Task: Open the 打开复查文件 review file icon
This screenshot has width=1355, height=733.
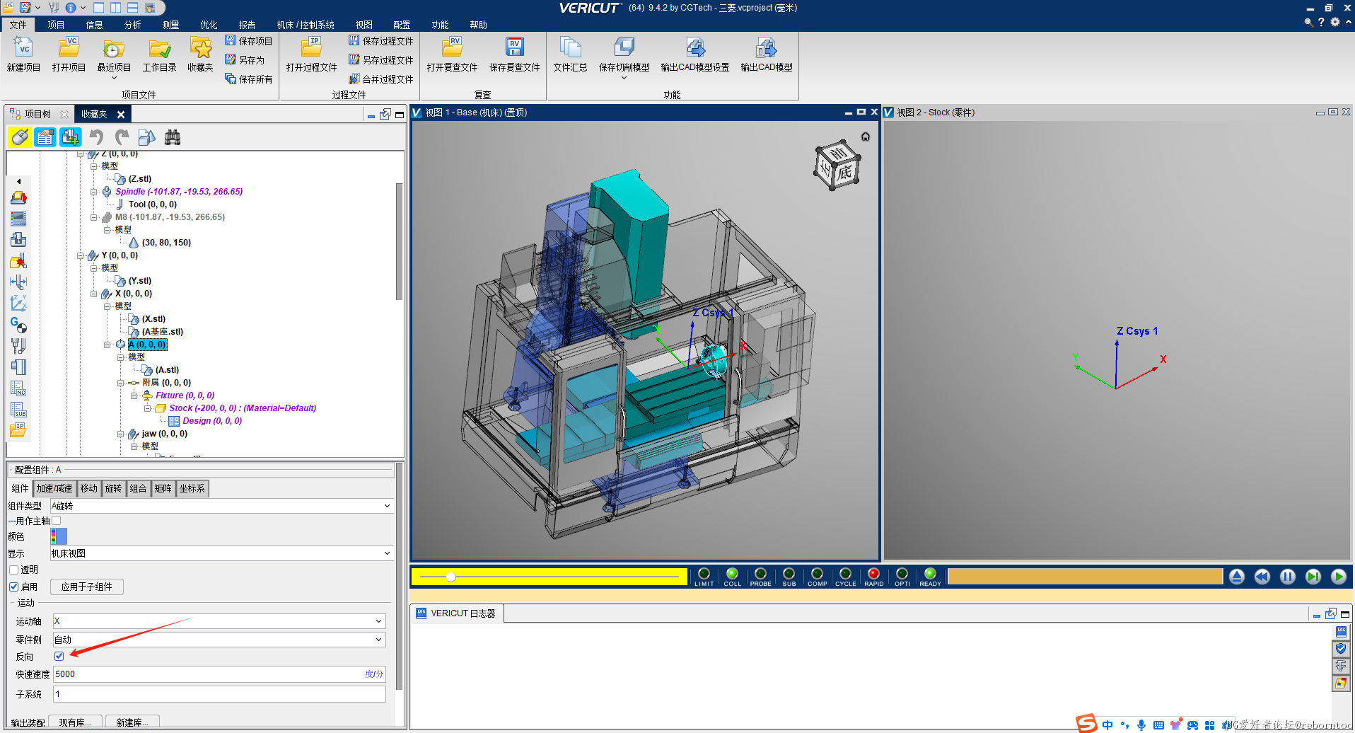Action: (453, 49)
